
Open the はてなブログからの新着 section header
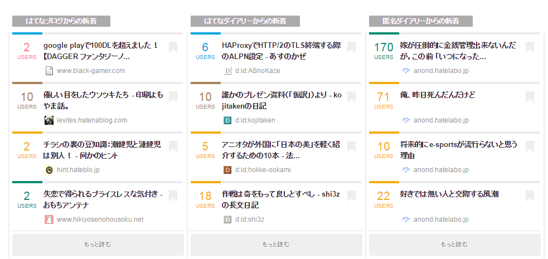tap(61, 21)
